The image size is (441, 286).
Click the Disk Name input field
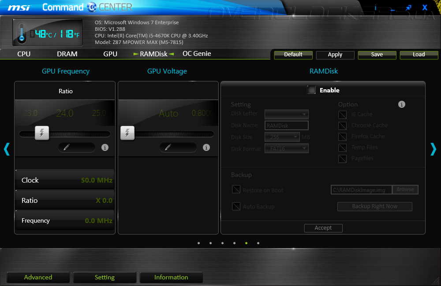click(287, 125)
